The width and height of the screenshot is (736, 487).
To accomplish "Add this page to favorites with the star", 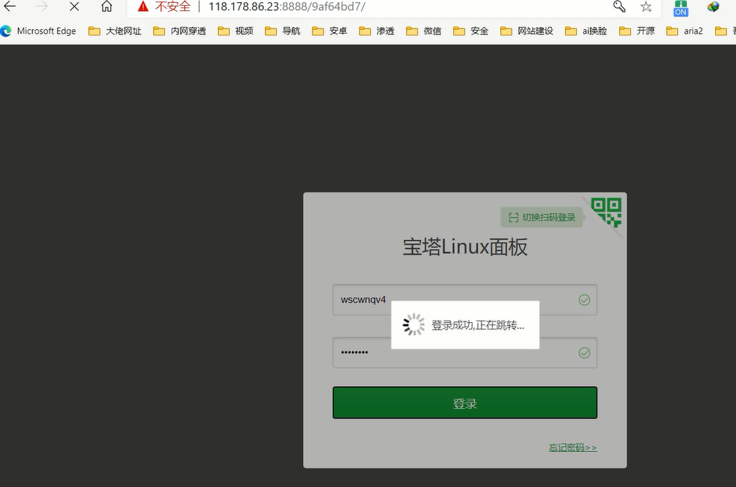I will pos(647,7).
